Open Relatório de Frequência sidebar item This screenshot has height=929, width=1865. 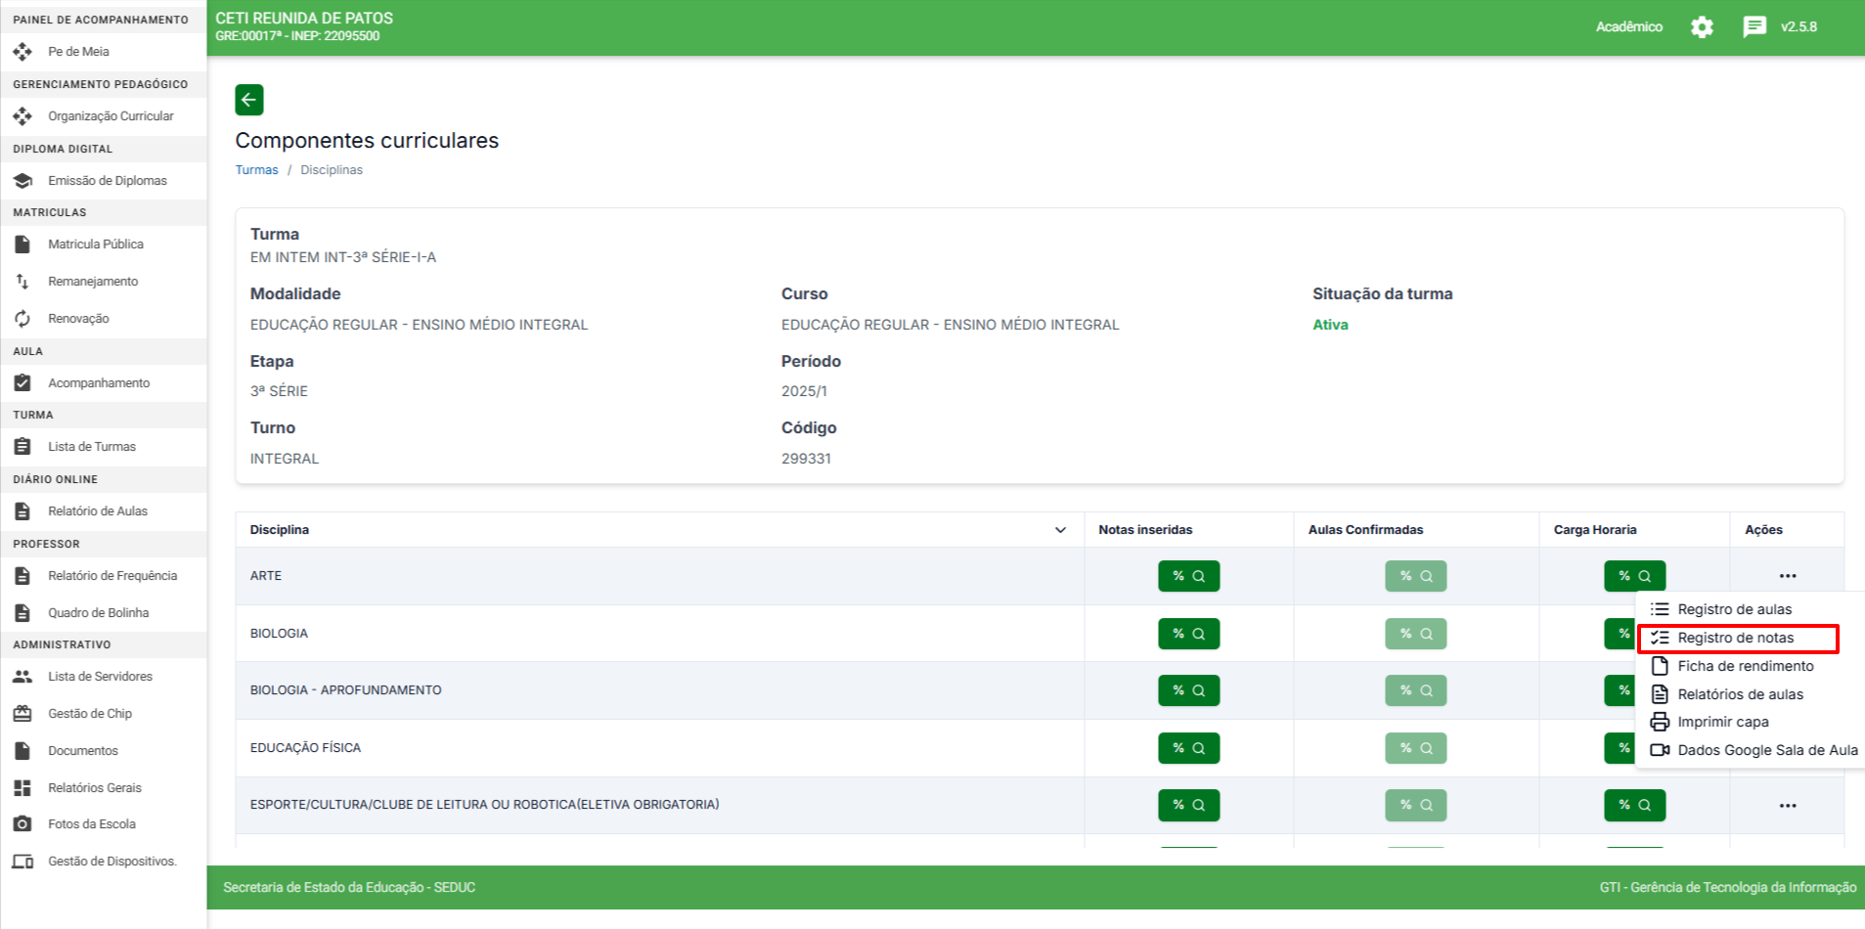(112, 576)
